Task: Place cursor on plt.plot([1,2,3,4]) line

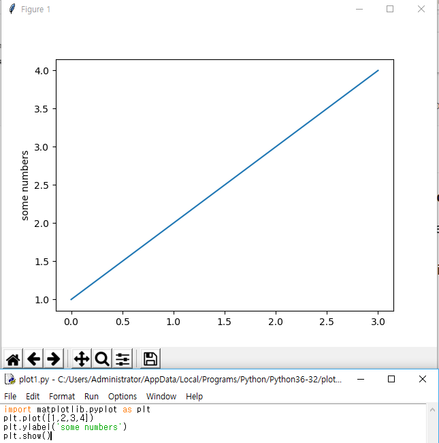Action: click(48, 418)
